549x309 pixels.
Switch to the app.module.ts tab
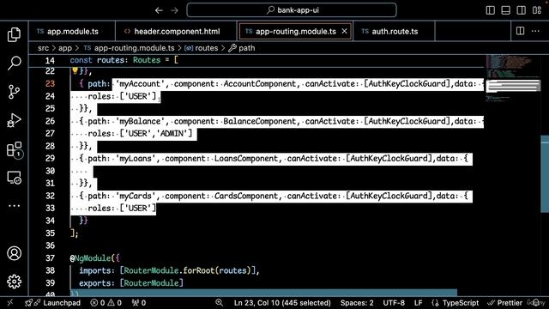click(x=72, y=31)
